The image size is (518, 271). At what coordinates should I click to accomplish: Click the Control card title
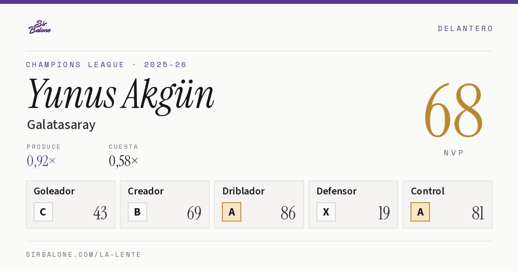click(428, 191)
